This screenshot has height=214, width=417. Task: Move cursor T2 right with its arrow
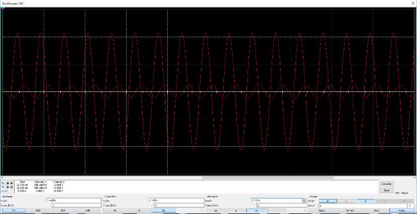tap(11, 187)
